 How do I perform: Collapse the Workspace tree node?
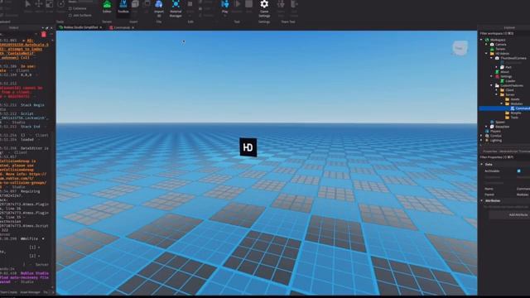pyautogui.click(x=481, y=40)
